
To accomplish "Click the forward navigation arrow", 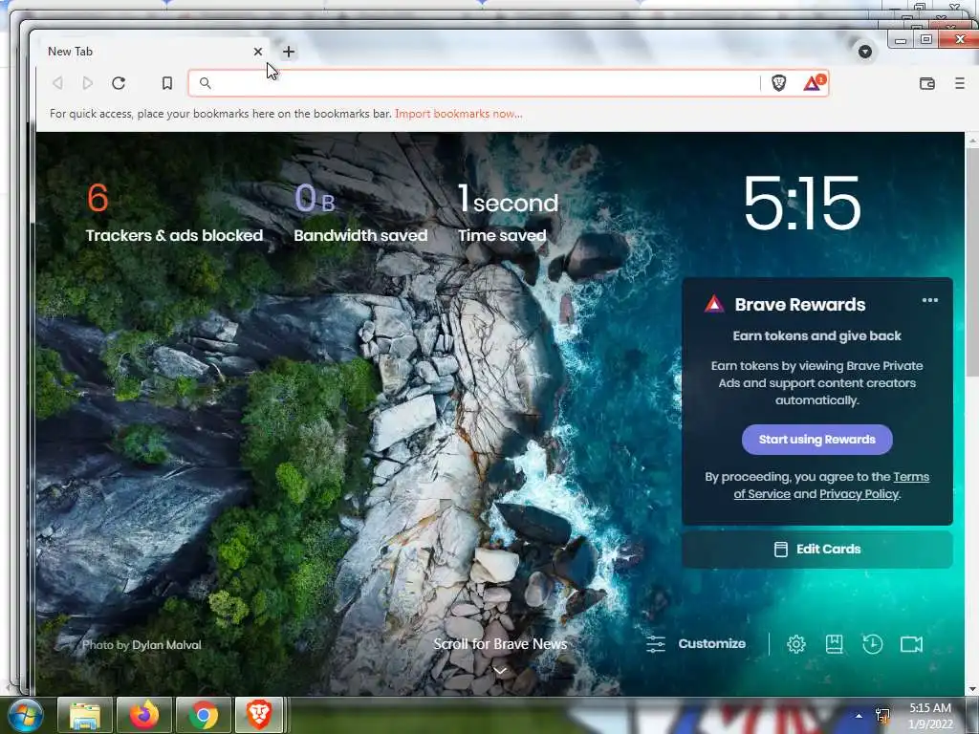I will (87, 83).
